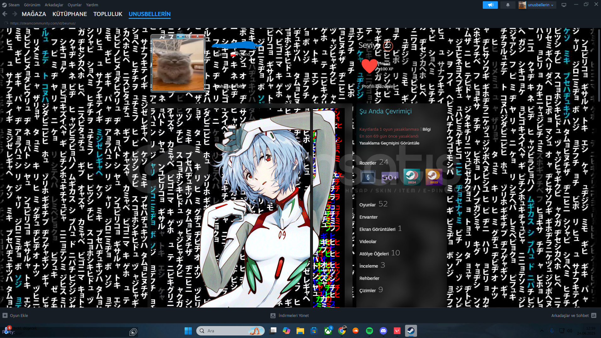Open Xbox app from taskbar
Image resolution: width=601 pixels, height=338 pixels.
pos(328,331)
